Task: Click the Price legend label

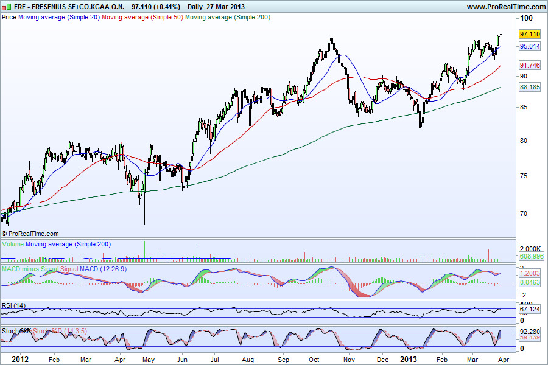Action: pos(9,17)
